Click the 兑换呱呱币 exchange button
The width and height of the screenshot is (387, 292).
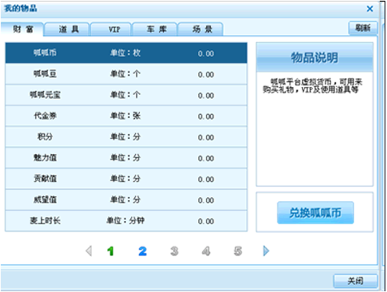[315, 213]
